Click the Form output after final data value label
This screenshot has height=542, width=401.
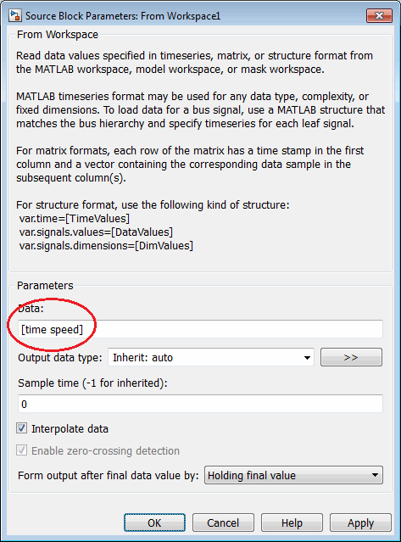(109, 476)
